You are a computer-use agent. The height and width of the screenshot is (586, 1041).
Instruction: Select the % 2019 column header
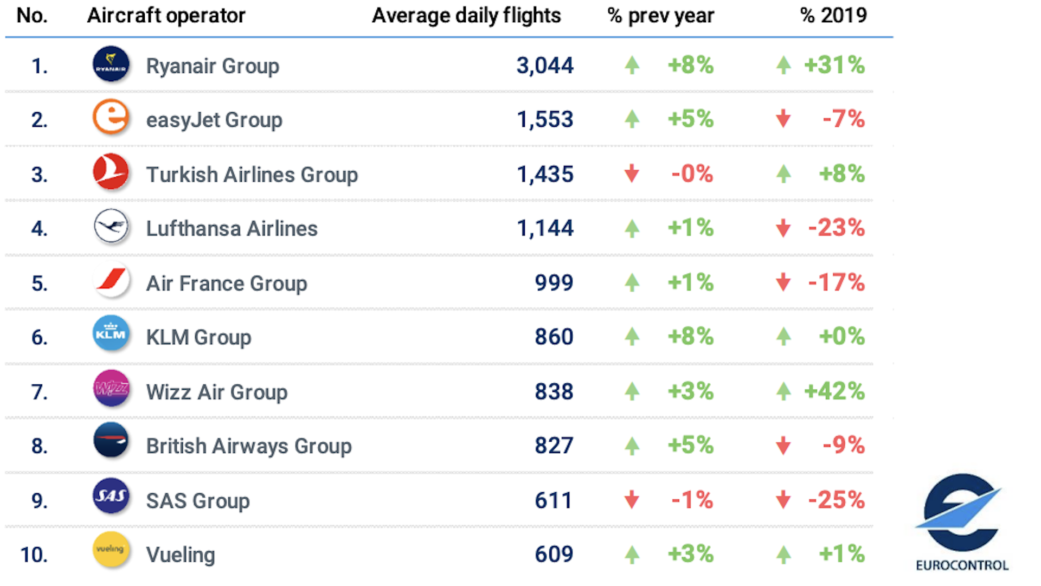[x=833, y=15]
